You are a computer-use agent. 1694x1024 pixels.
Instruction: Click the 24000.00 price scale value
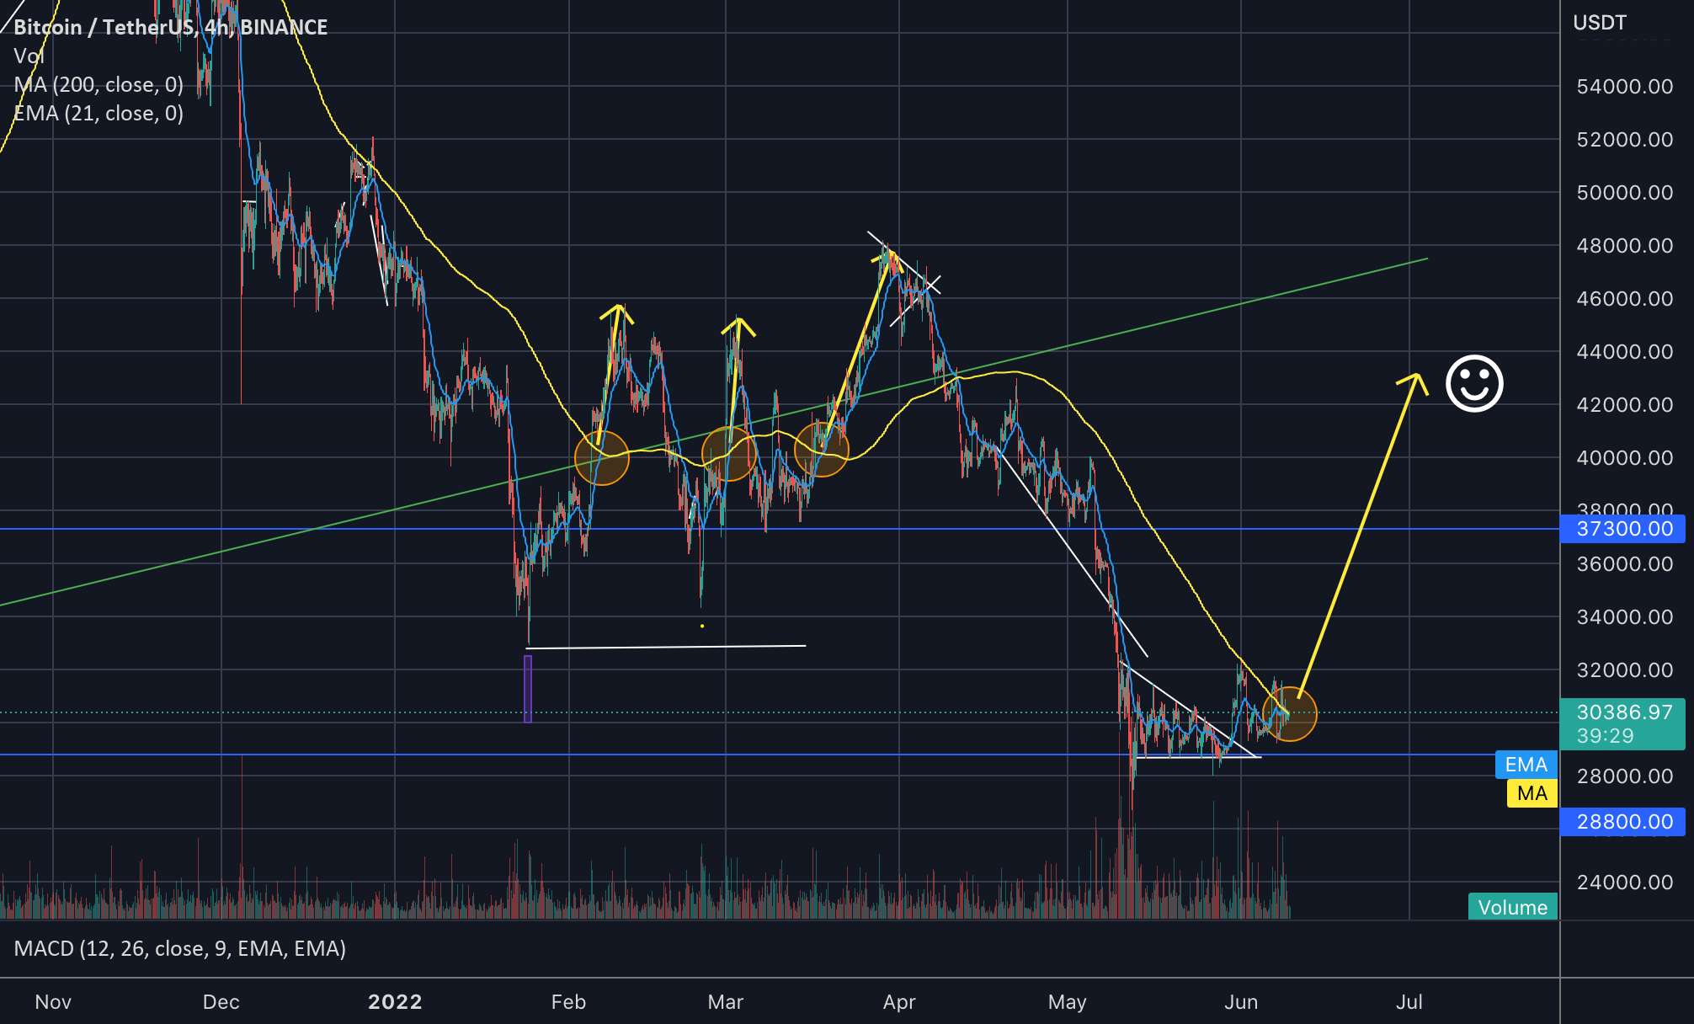coord(1625,883)
